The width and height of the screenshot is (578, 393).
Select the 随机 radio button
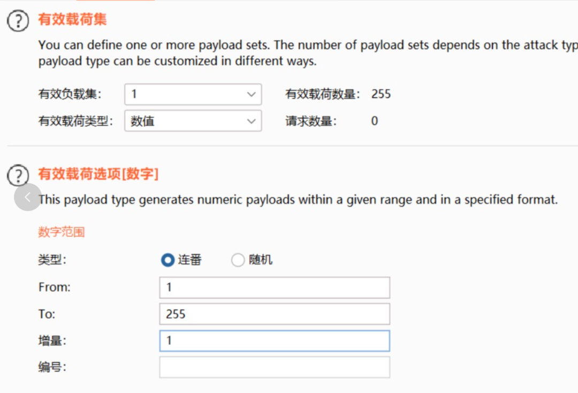point(238,260)
